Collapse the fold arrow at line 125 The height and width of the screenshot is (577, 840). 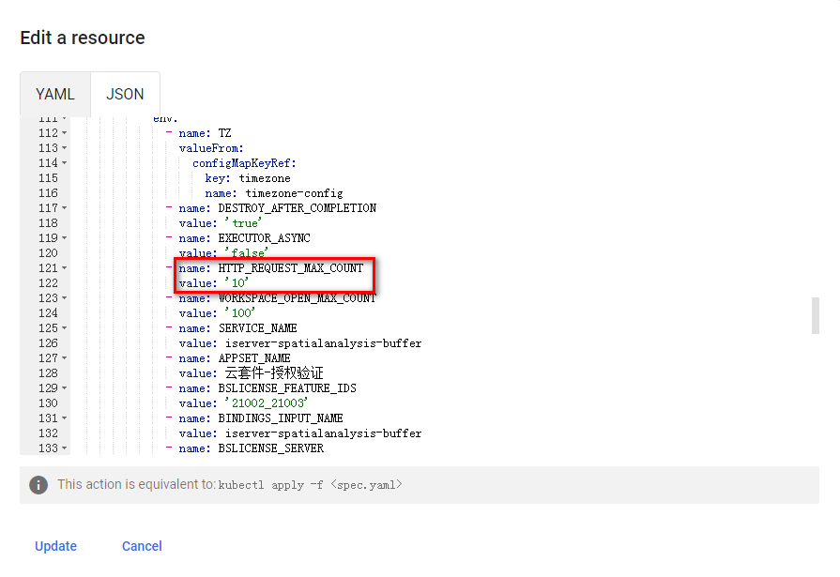64,327
